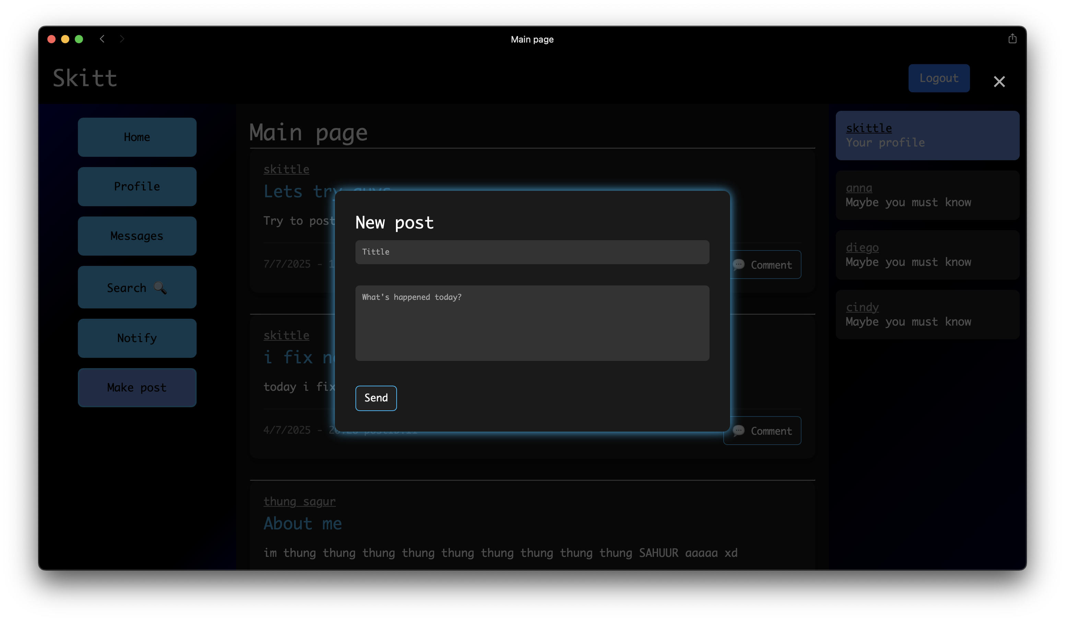The image size is (1065, 621).
Task: Click the Main page heading
Action: (x=308, y=132)
